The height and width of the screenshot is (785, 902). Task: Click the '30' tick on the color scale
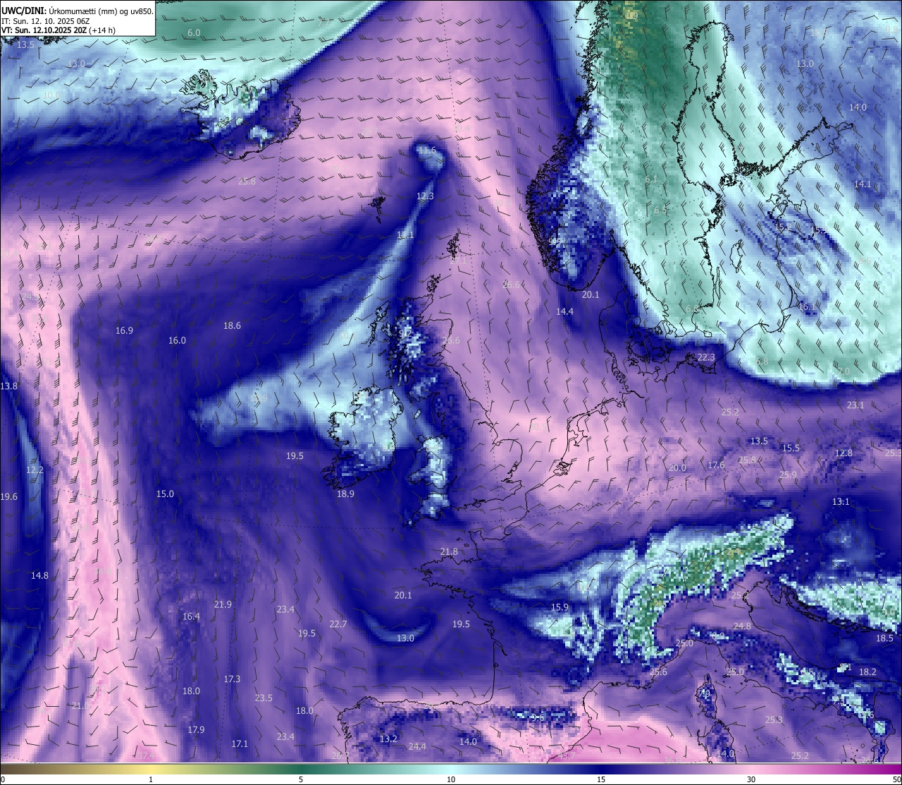[751, 779]
